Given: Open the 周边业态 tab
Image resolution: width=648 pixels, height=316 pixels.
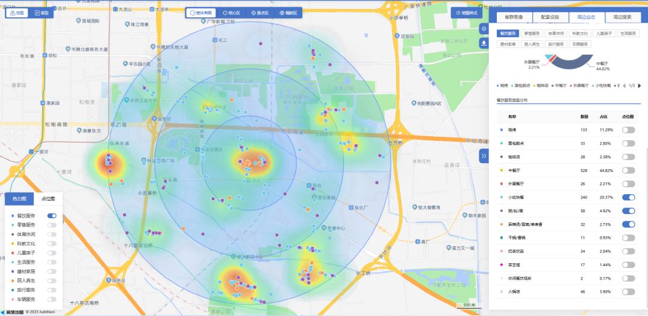Looking at the screenshot, I should tap(587, 17).
